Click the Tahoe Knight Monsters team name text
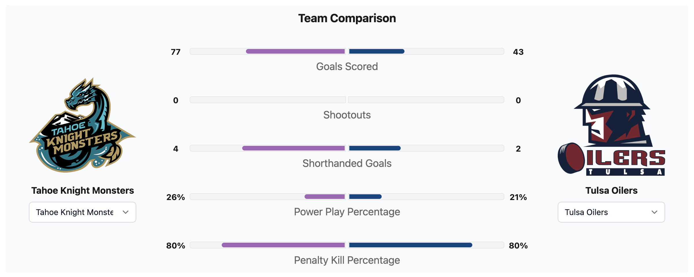This screenshot has width=694, height=277. 83,191
